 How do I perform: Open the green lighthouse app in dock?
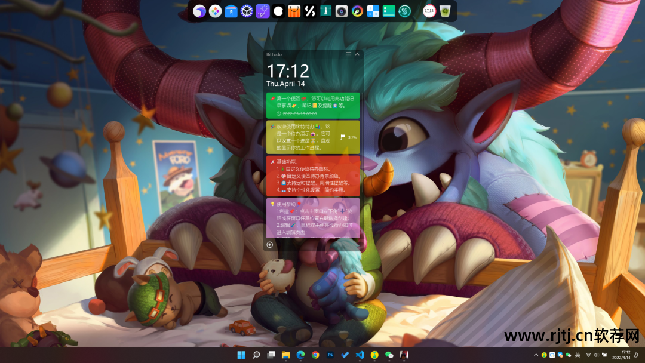[x=326, y=11]
